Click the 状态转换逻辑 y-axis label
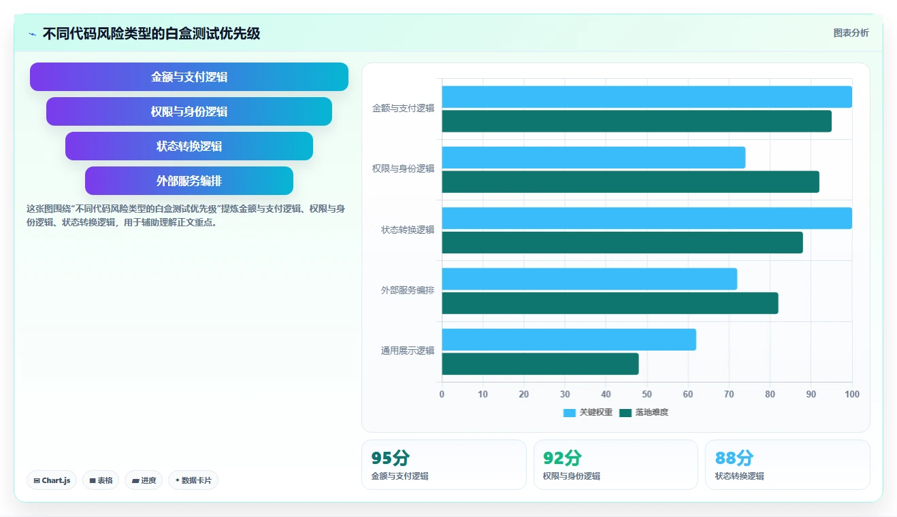This screenshot has height=517, width=897. 407,230
